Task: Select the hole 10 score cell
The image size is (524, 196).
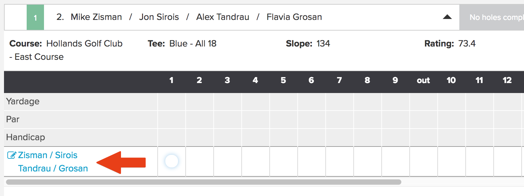Action: (x=452, y=161)
